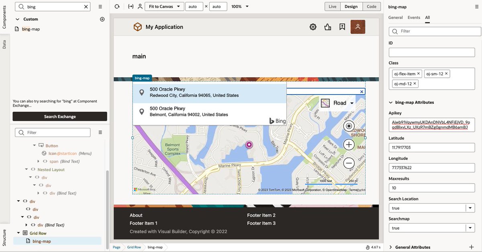This screenshot has height=252, width=482.
Task: Select the user avatar icon above canvas
Action: coord(141,6)
